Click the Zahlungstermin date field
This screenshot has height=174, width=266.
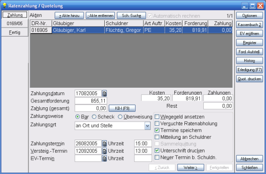(88, 144)
